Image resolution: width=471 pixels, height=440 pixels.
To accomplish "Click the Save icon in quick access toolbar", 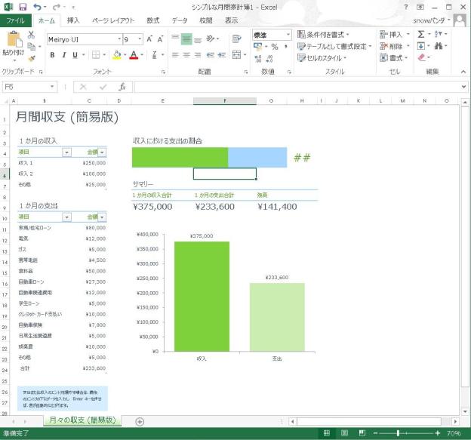I will point(23,7).
